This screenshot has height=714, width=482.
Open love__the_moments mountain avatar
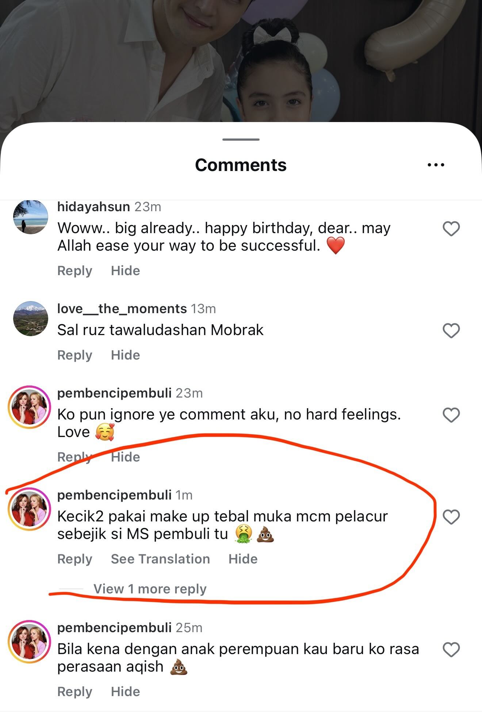click(x=31, y=319)
